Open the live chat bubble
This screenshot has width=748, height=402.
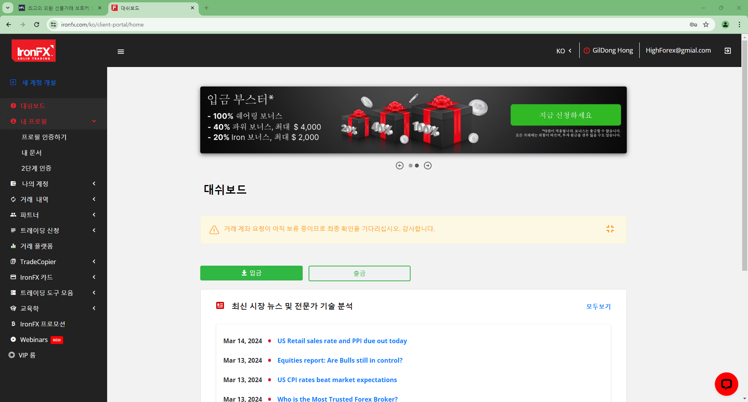(726, 384)
